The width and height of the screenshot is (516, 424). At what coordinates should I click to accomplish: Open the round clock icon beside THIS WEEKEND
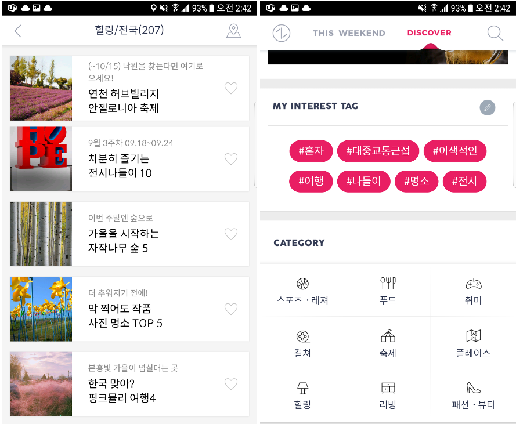pos(282,33)
